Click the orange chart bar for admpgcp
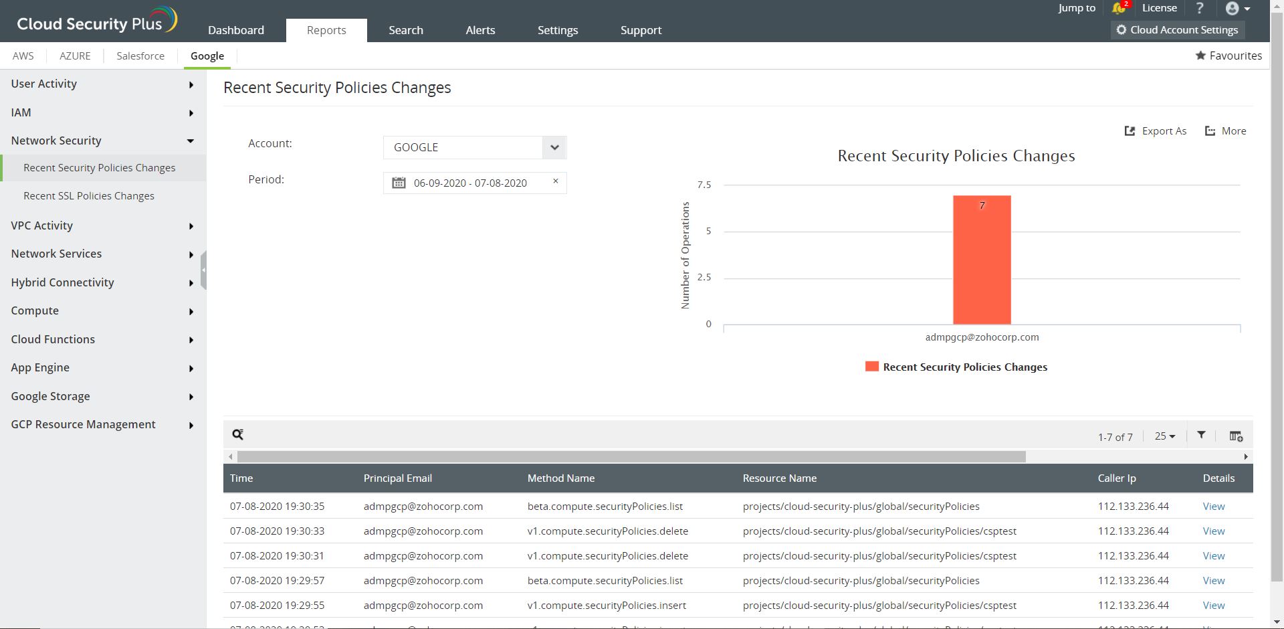 click(x=982, y=260)
